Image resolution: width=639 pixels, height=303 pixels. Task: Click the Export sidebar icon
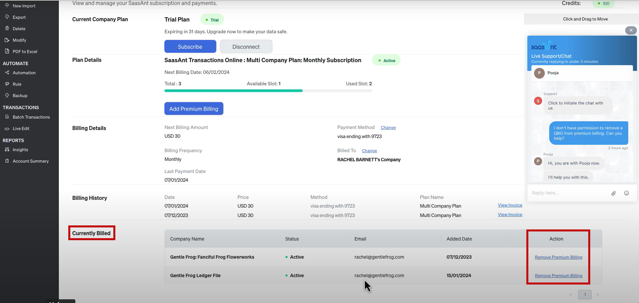click(x=7, y=17)
